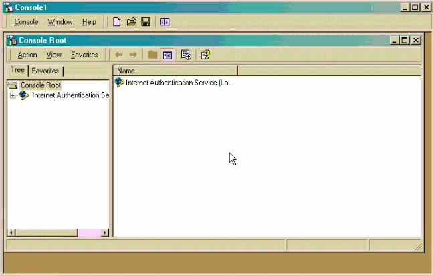The height and width of the screenshot is (276, 434).
Task: Click the Name column header
Action: tap(175, 71)
